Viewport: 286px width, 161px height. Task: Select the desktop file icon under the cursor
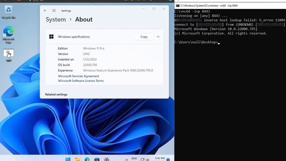click(8, 55)
